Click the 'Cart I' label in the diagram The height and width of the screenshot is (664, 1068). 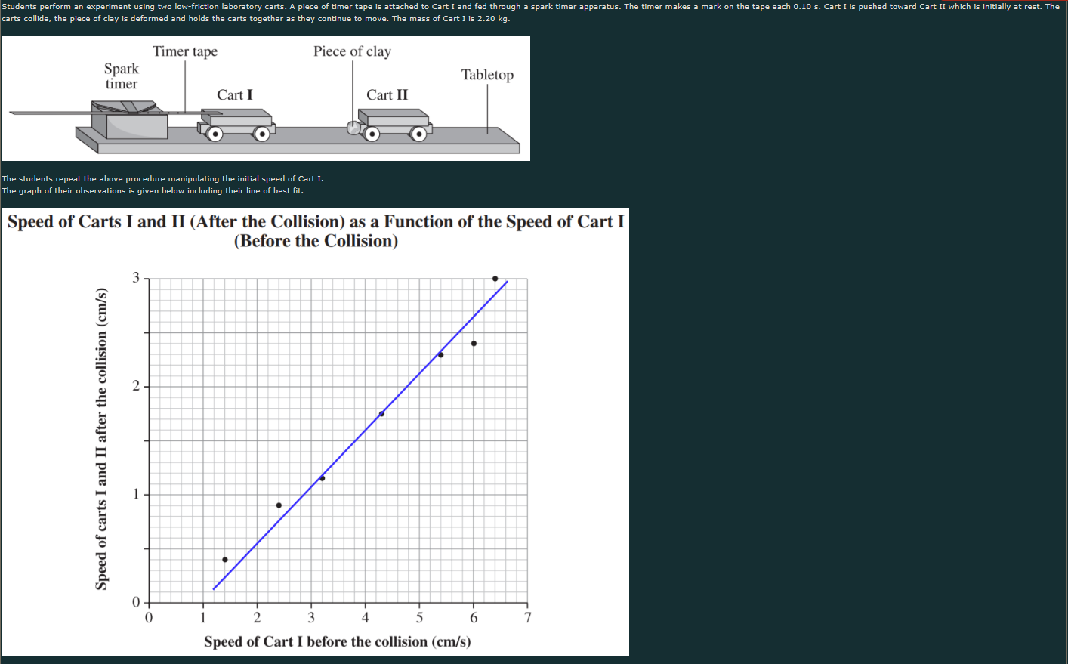point(235,95)
